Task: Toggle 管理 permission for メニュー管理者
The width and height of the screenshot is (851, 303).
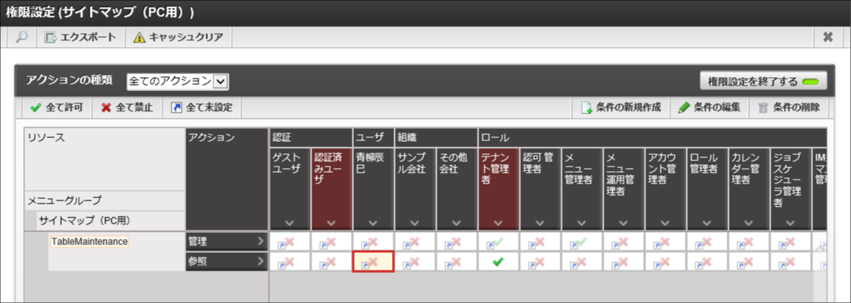Action: click(582, 242)
